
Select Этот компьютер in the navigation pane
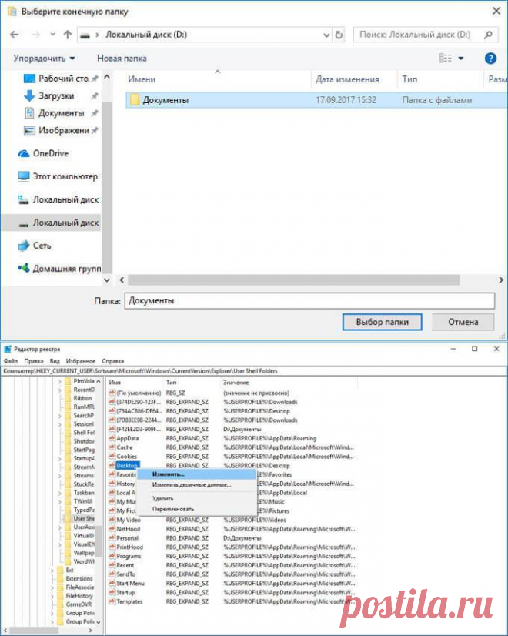[x=58, y=176]
